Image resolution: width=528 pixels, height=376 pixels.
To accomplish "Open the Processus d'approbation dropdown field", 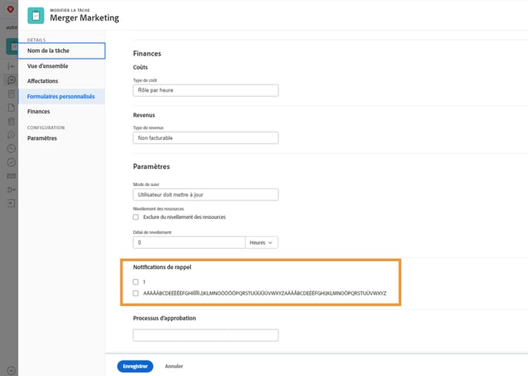I will coord(206,335).
